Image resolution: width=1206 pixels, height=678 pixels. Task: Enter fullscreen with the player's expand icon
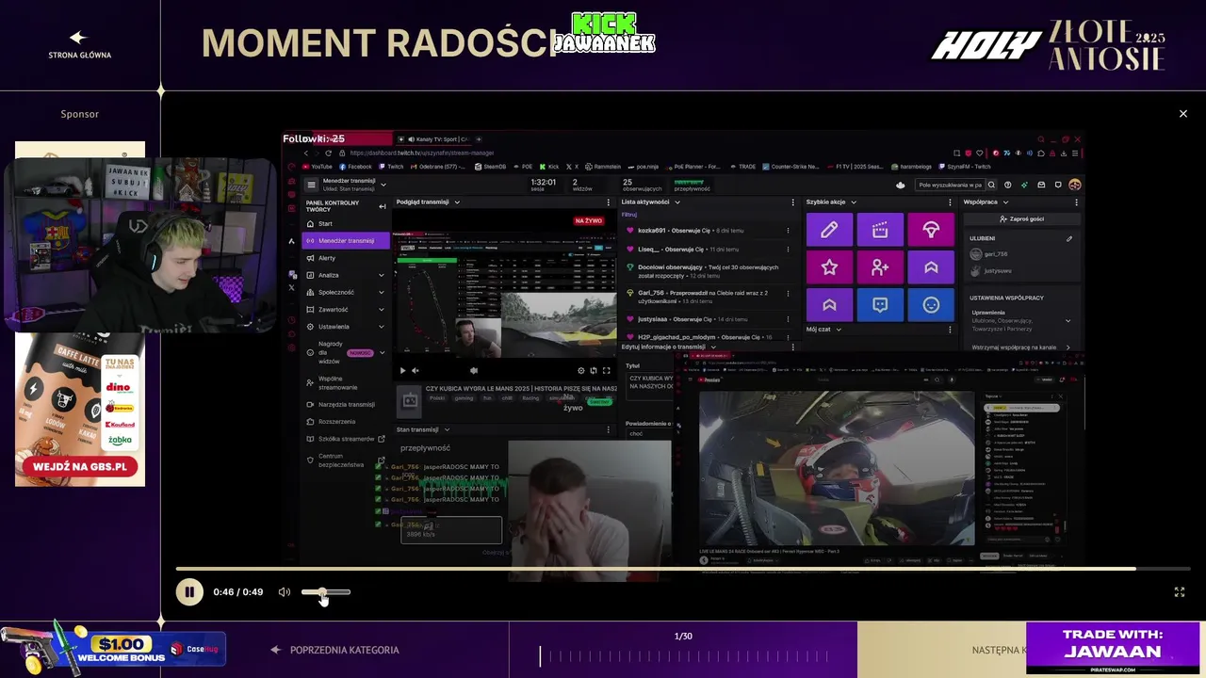pyautogui.click(x=1179, y=592)
